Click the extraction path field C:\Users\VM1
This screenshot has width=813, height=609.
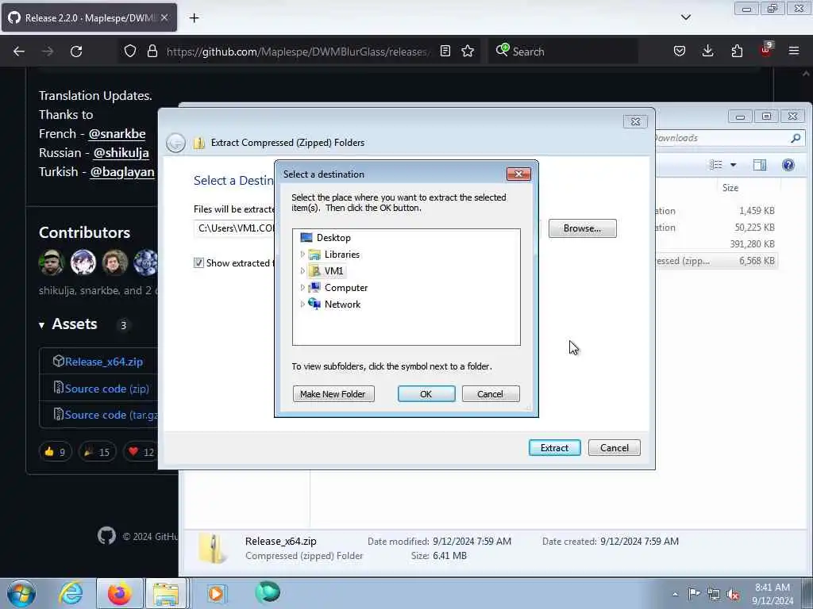234,228
